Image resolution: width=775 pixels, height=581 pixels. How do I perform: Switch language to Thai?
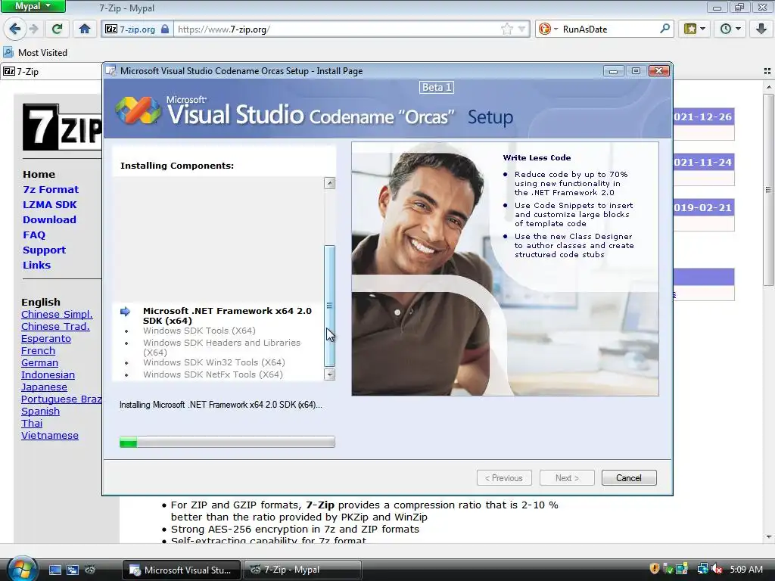click(x=32, y=423)
